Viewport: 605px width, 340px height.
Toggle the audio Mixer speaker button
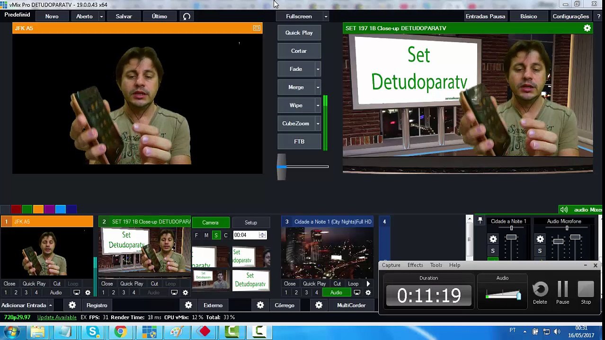coord(563,210)
